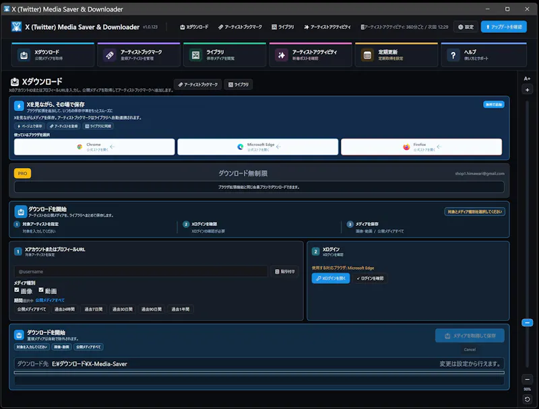Screen dimensions: 539x409
Task: Click the blue zoom slider handle
Action: coord(527,322)
